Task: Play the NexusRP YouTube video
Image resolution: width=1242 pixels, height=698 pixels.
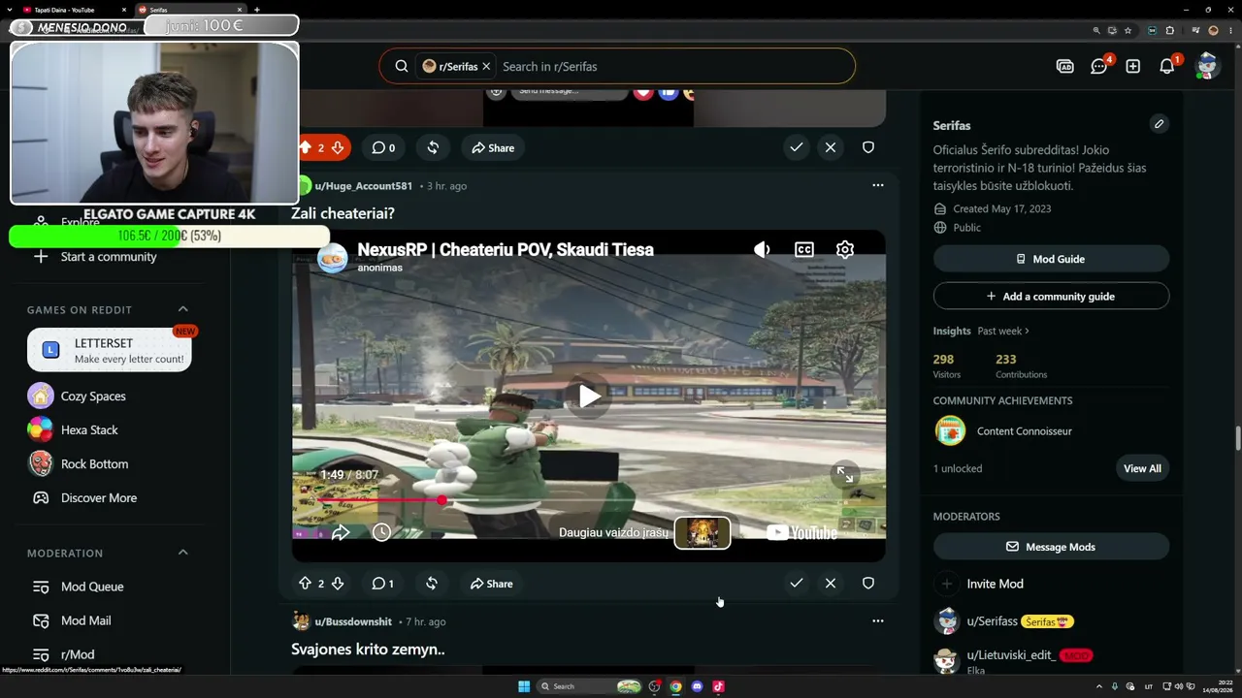Action: [x=589, y=396]
